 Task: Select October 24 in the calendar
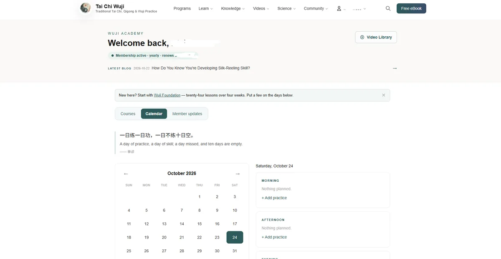click(x=235, y=237)
